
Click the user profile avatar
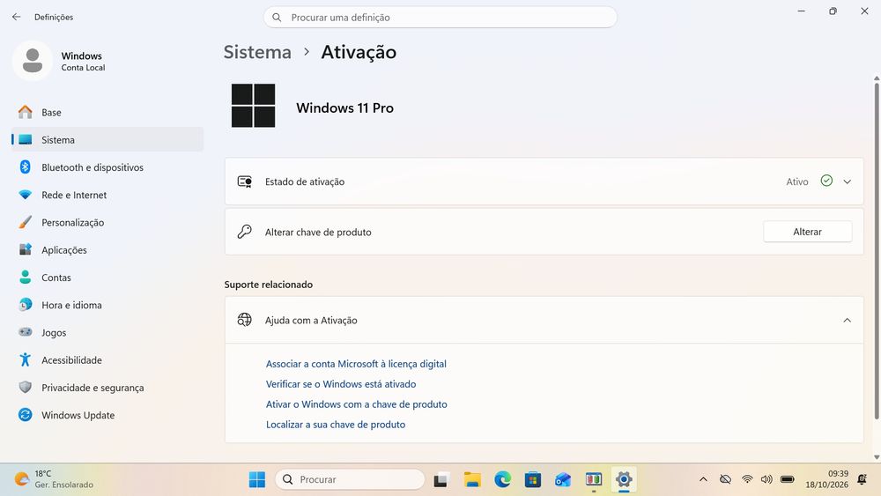pos(33,61)
